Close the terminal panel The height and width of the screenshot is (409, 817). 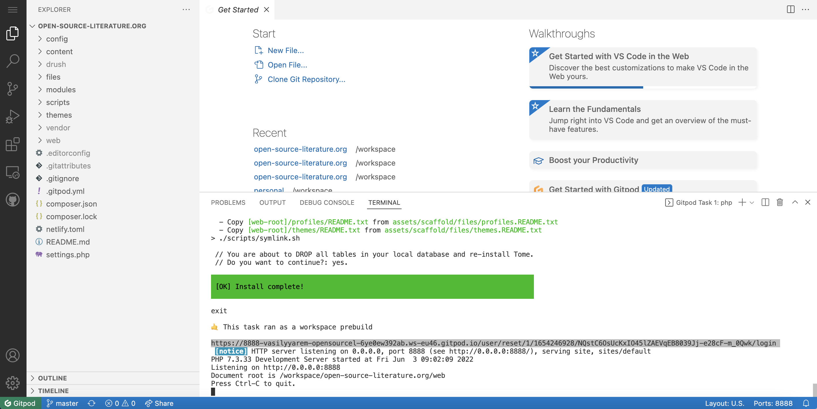coord(807,202)
